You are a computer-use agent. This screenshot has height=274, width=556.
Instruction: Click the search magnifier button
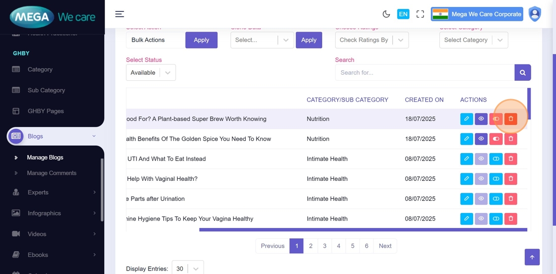click(x=522, y=72)
